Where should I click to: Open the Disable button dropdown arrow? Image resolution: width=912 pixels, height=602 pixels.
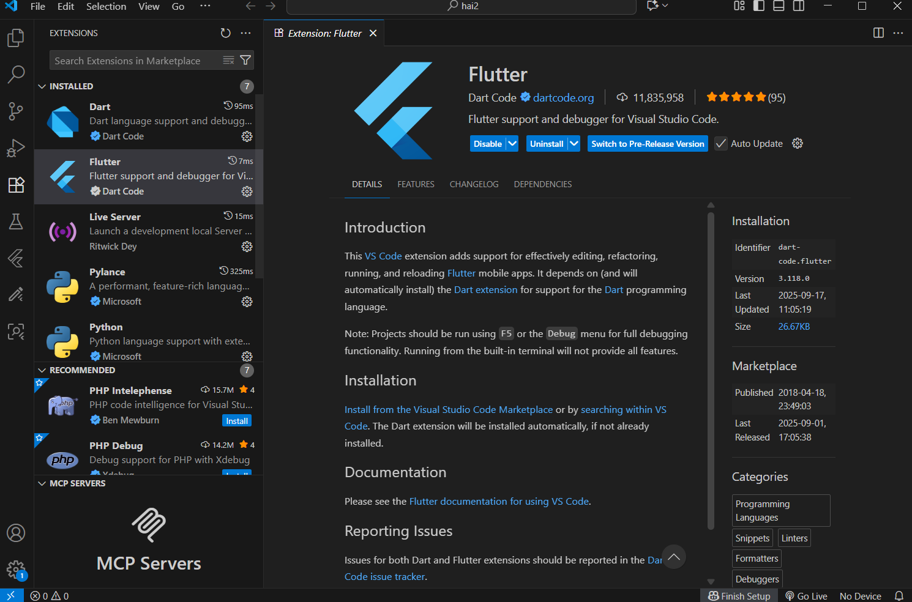pos(512,144)
